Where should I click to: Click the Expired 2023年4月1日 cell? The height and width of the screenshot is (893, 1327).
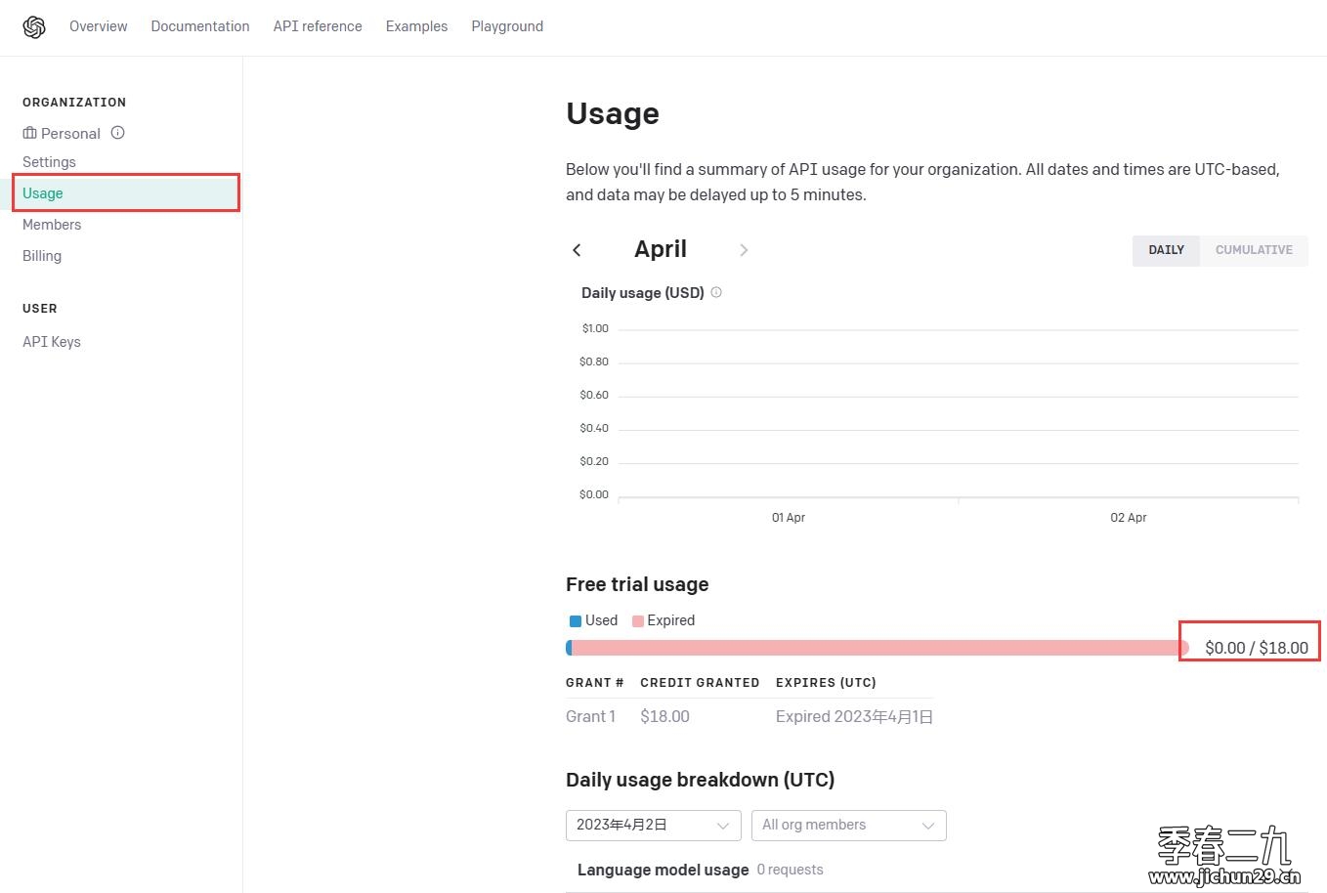[x=854, y=716]
